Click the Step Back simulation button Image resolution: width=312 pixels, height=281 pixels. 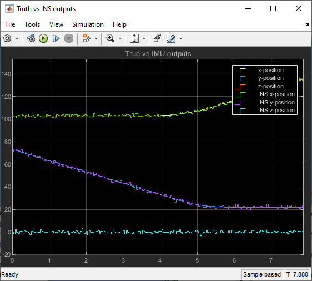pos(31,38)
